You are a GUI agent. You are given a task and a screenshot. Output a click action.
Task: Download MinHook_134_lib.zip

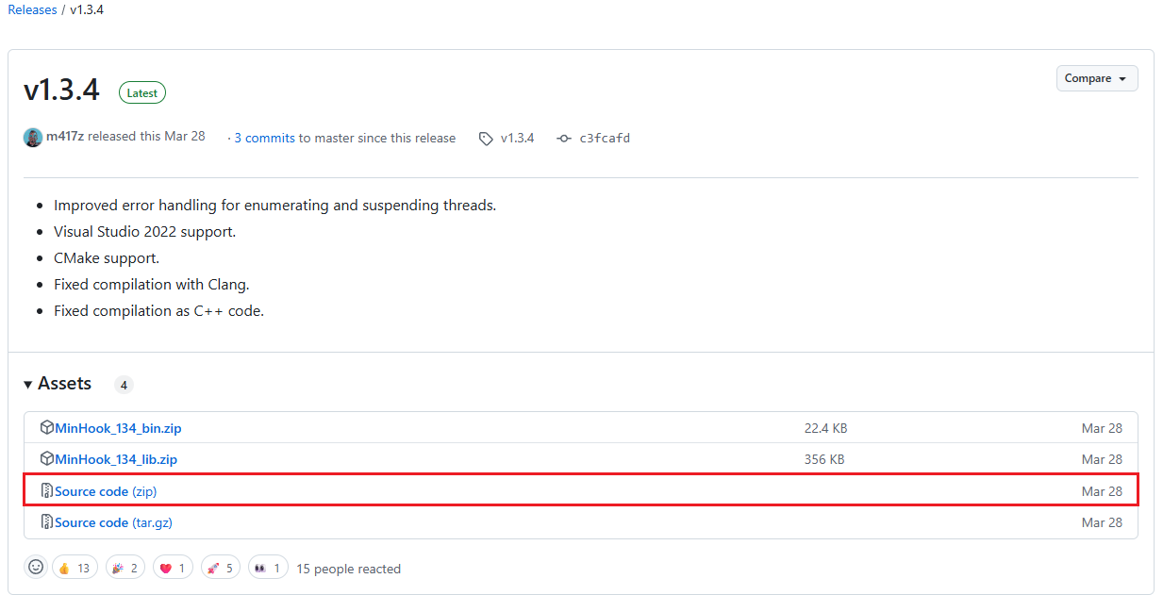click(116, 459)
